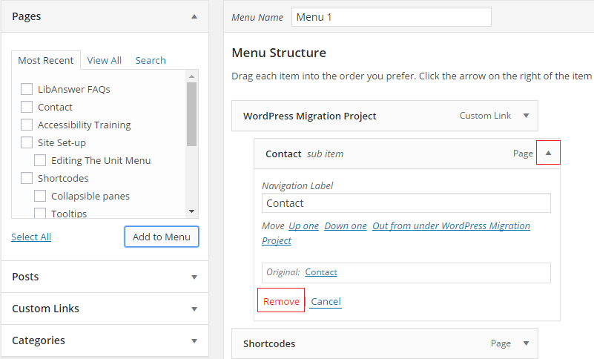Click the Navigation Label input field
This screenshot has width=594, height=359.
coord(406,203)
